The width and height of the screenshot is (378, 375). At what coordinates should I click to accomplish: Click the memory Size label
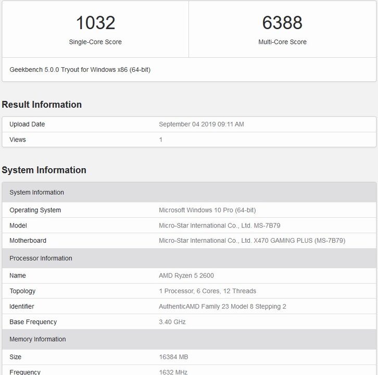tap(16, 357)
